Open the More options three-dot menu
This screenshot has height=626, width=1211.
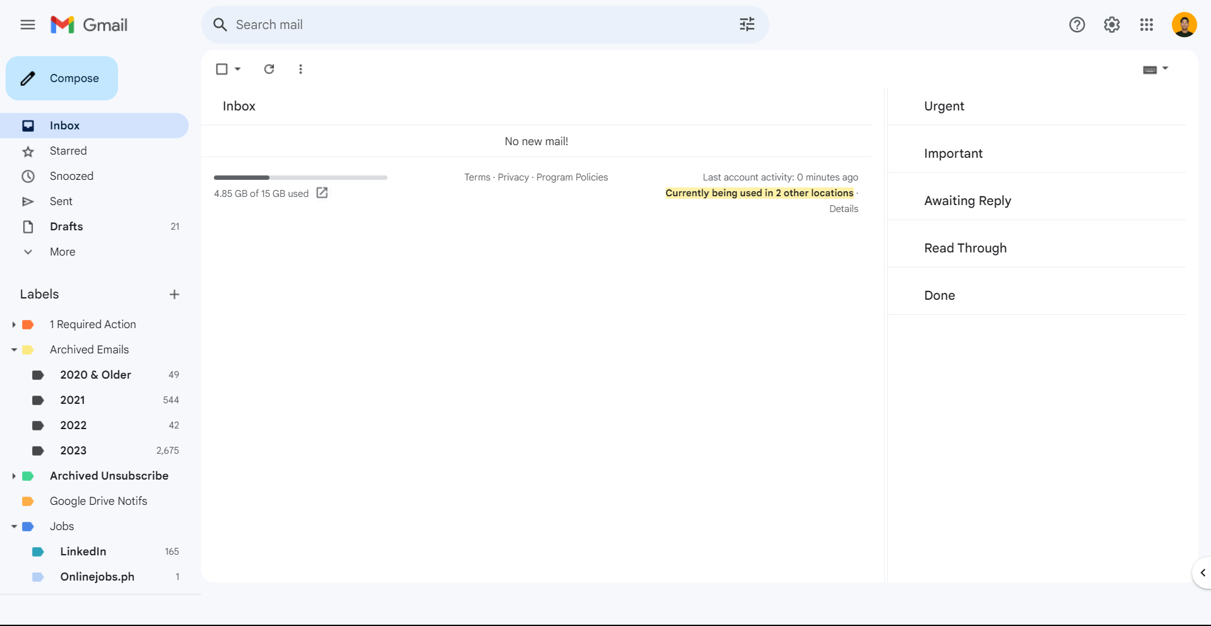pos(300,69)
